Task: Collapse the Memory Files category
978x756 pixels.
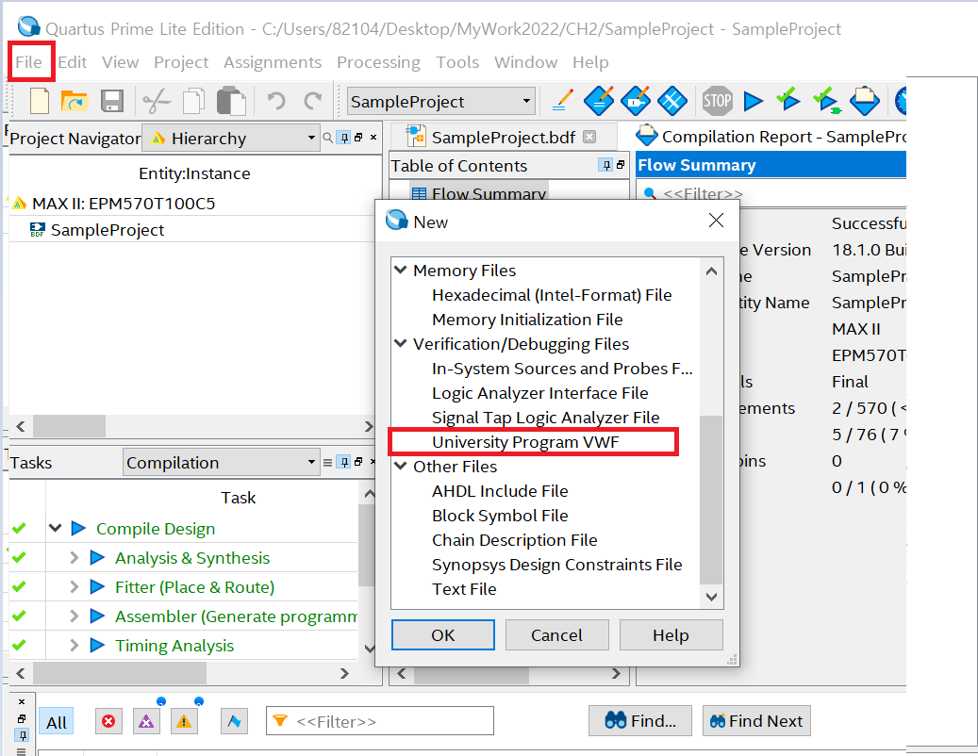Action: [401, 270]
